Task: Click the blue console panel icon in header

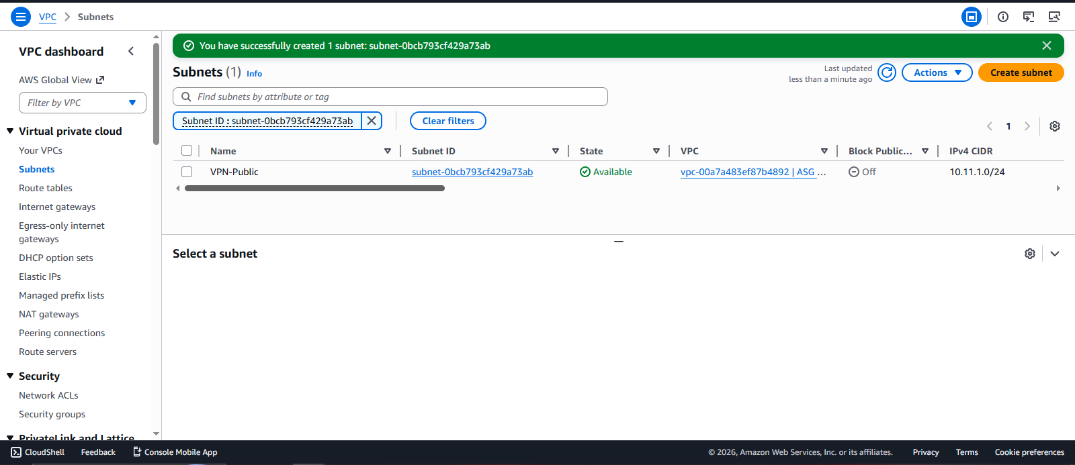Action: pos(972,17)
